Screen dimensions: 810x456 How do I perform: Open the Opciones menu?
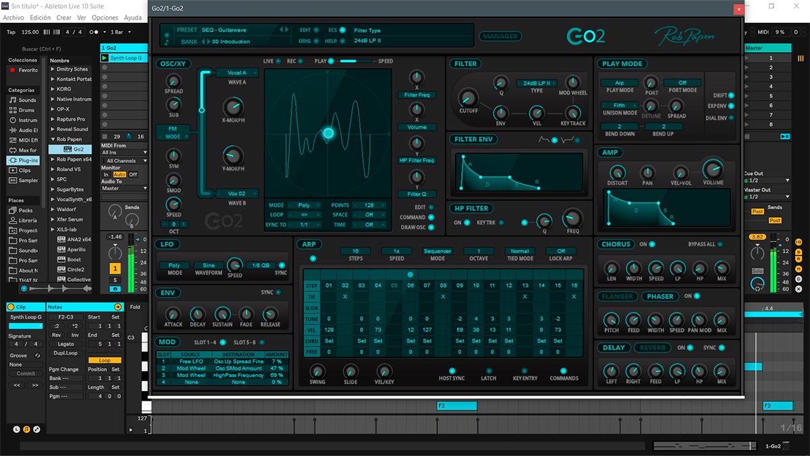[x=105, y=18]
